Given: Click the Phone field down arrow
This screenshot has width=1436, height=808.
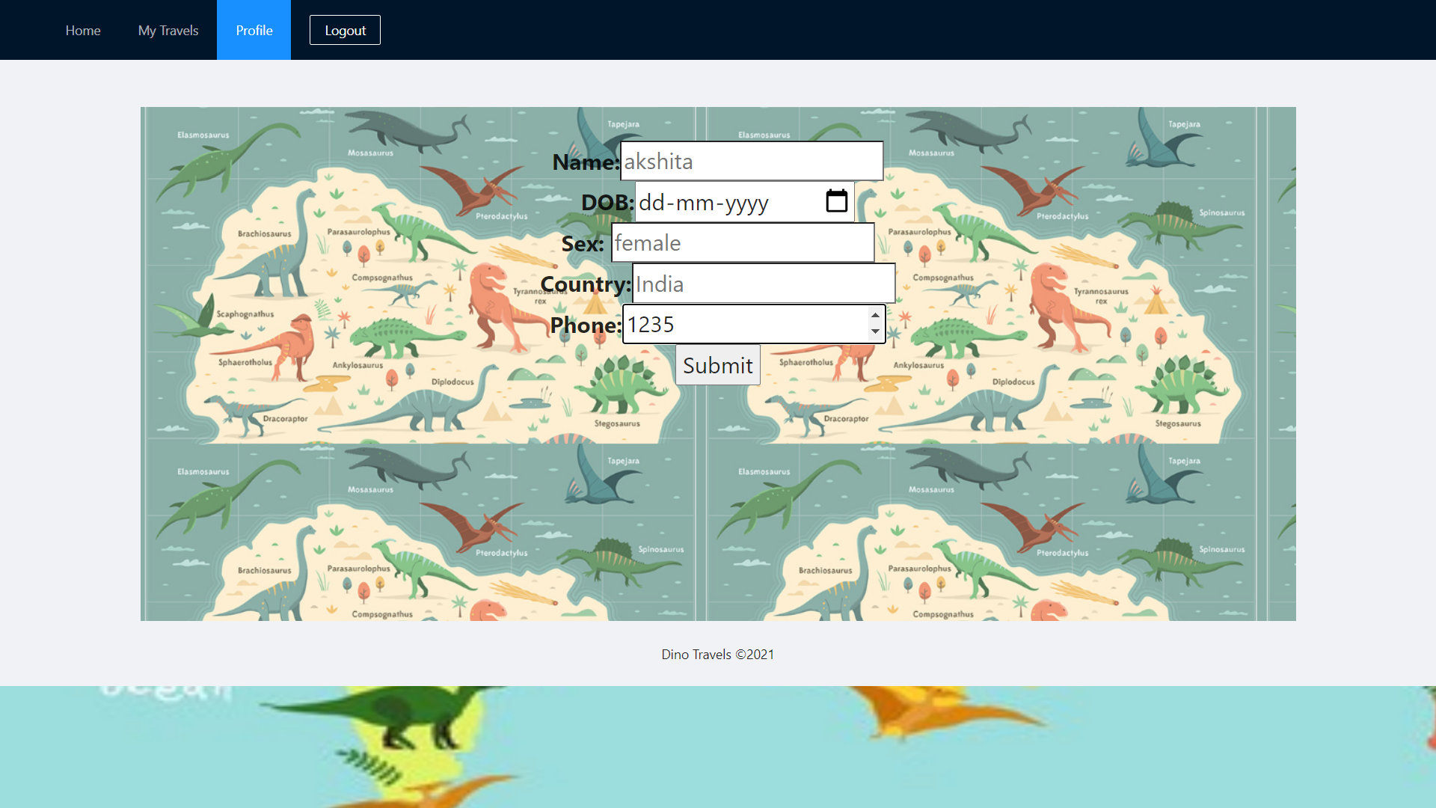Looking at the screenshot, I should 875,331.
